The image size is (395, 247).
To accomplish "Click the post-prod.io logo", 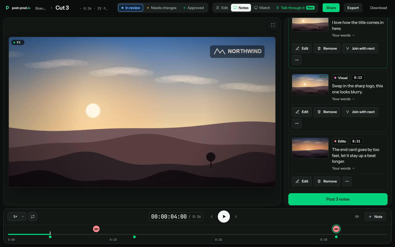I will pos(18,8).
